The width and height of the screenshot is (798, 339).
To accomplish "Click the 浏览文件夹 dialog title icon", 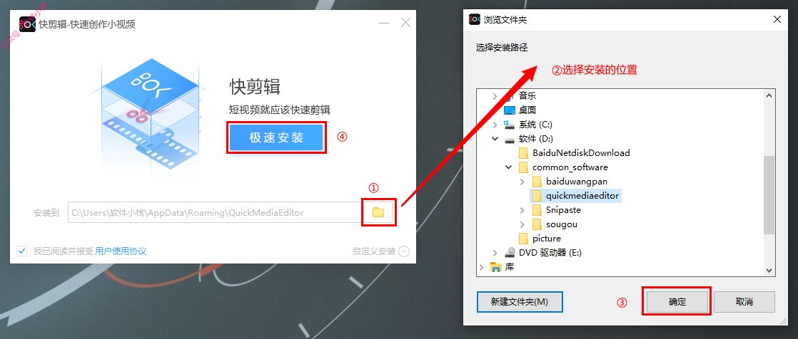I will (475, 20).
